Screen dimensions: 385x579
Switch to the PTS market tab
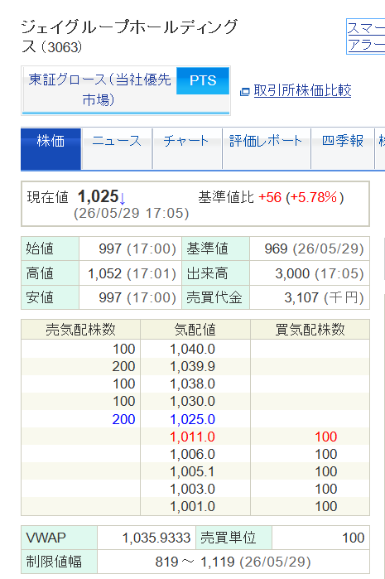coord(203,80)
